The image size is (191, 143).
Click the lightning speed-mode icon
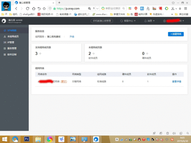[94, 8]
